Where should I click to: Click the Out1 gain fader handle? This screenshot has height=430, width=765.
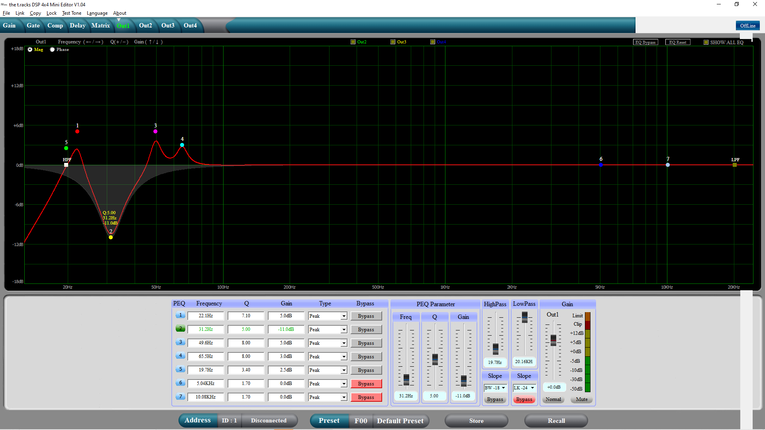coord(553,340)
